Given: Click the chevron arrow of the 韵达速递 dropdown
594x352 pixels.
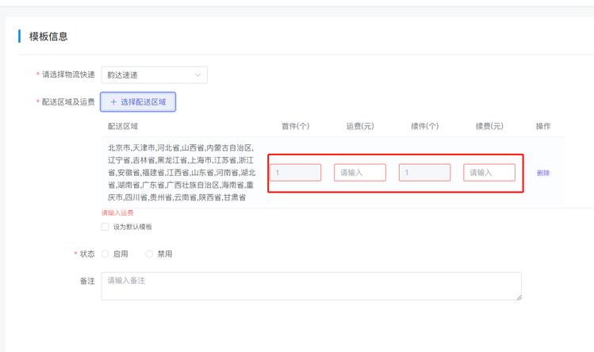Looking at the screenshot, I should [197, 75].
